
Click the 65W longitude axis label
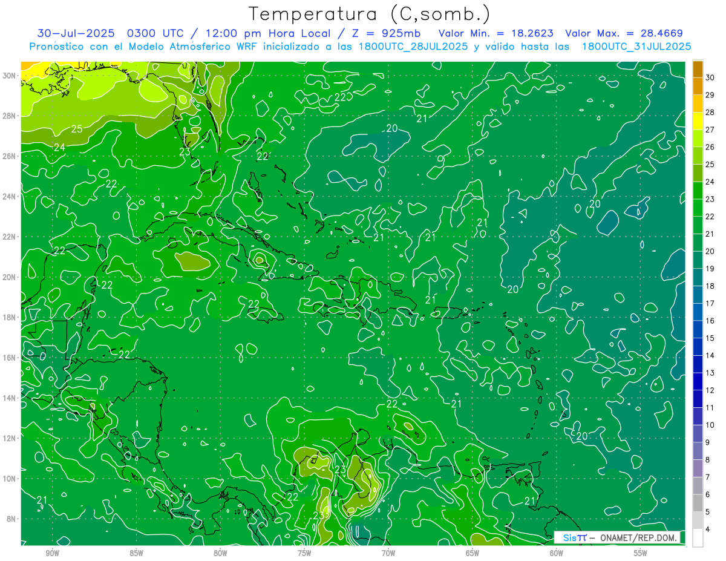[x=473, y=554]
